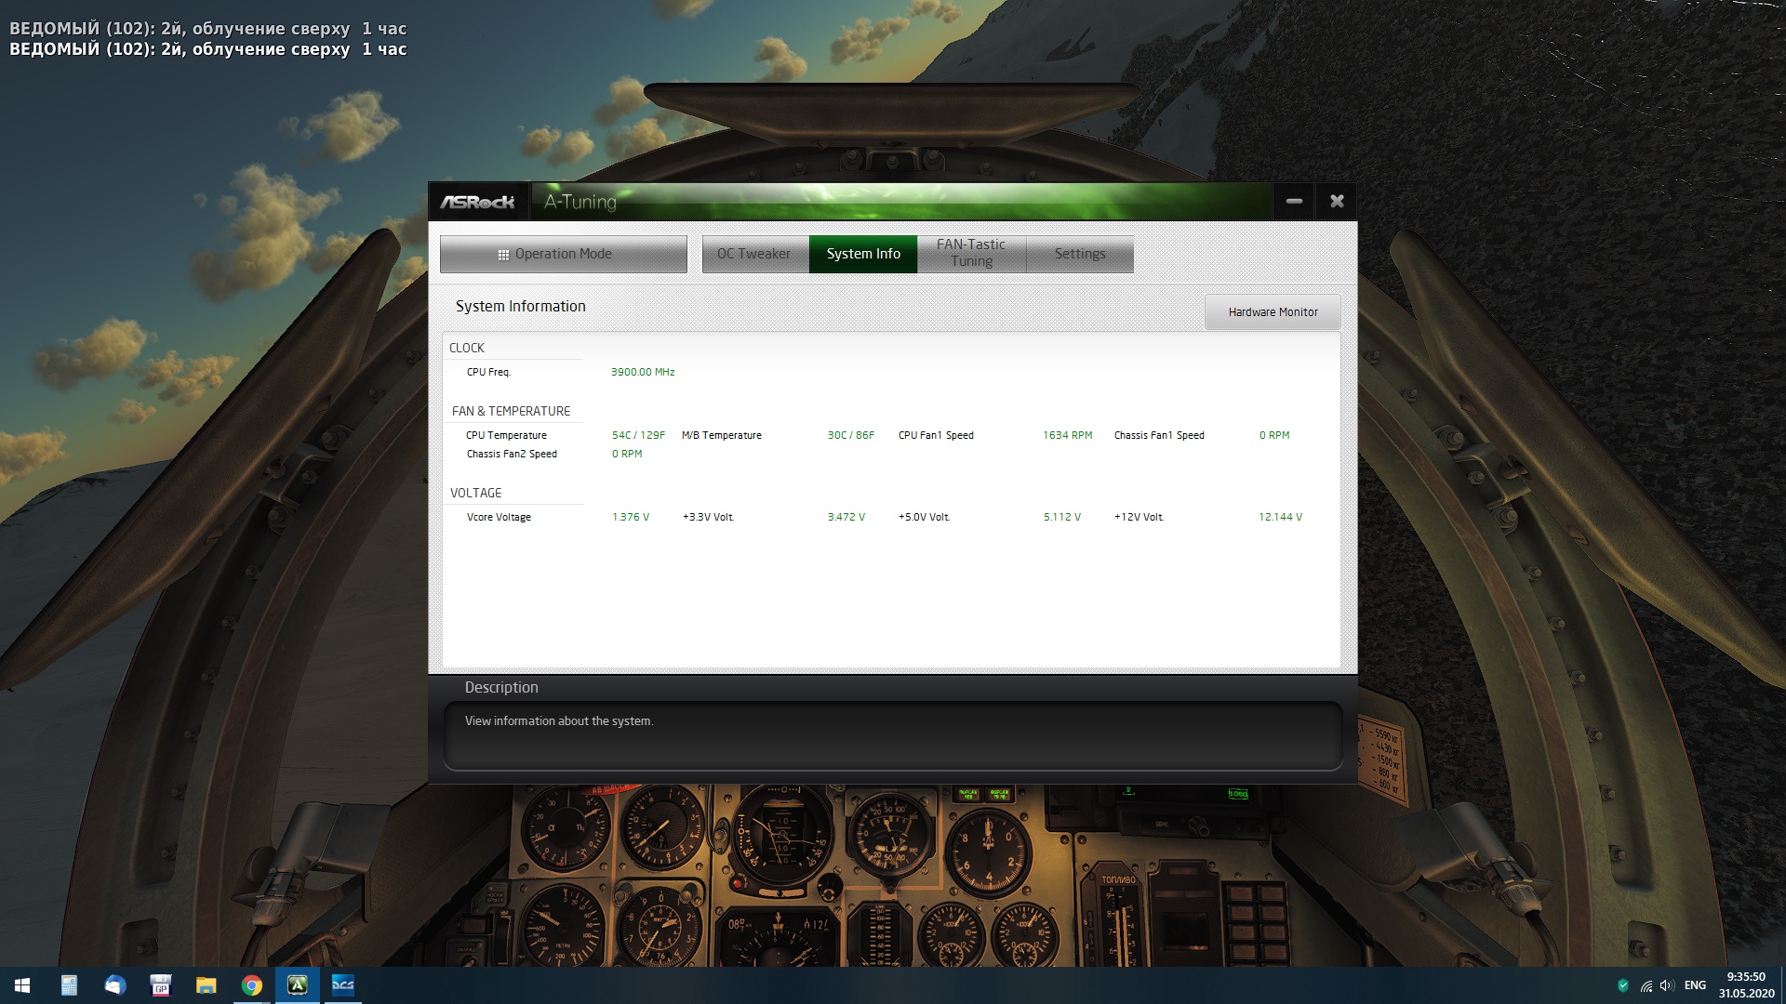Screen dimensions: 1786x1004
Task: Click the Chassis Fan1 Speed label
Action: (1159, 435)
